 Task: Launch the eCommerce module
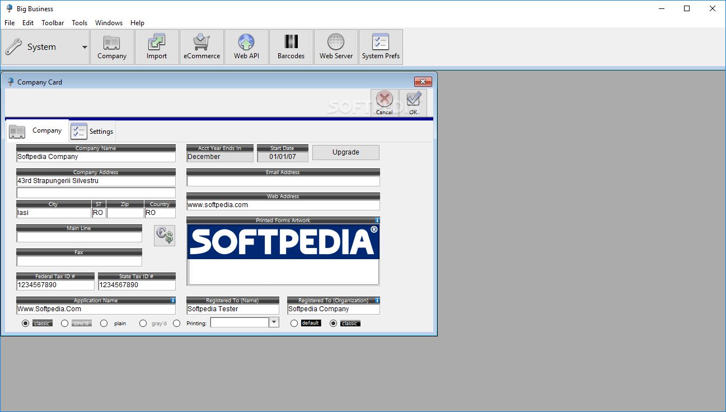point(202,47)
